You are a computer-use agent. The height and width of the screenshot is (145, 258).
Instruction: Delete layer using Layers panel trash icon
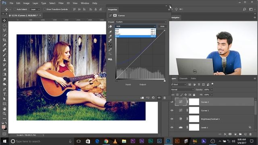pos(250,134)
